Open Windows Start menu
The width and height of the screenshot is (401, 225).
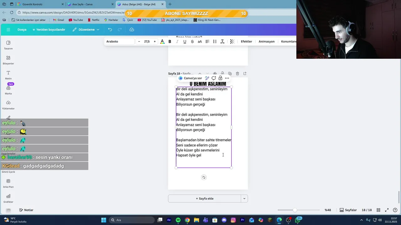(104, 220)
